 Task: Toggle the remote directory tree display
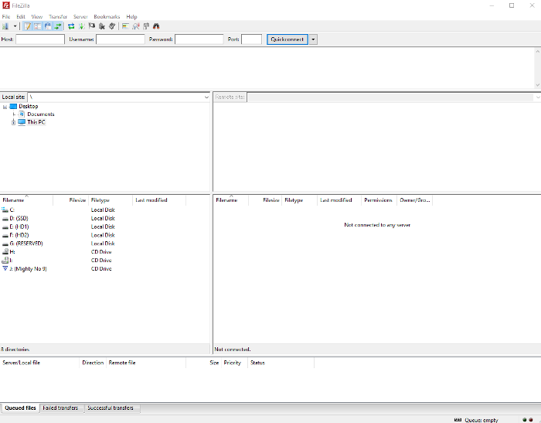48,26
